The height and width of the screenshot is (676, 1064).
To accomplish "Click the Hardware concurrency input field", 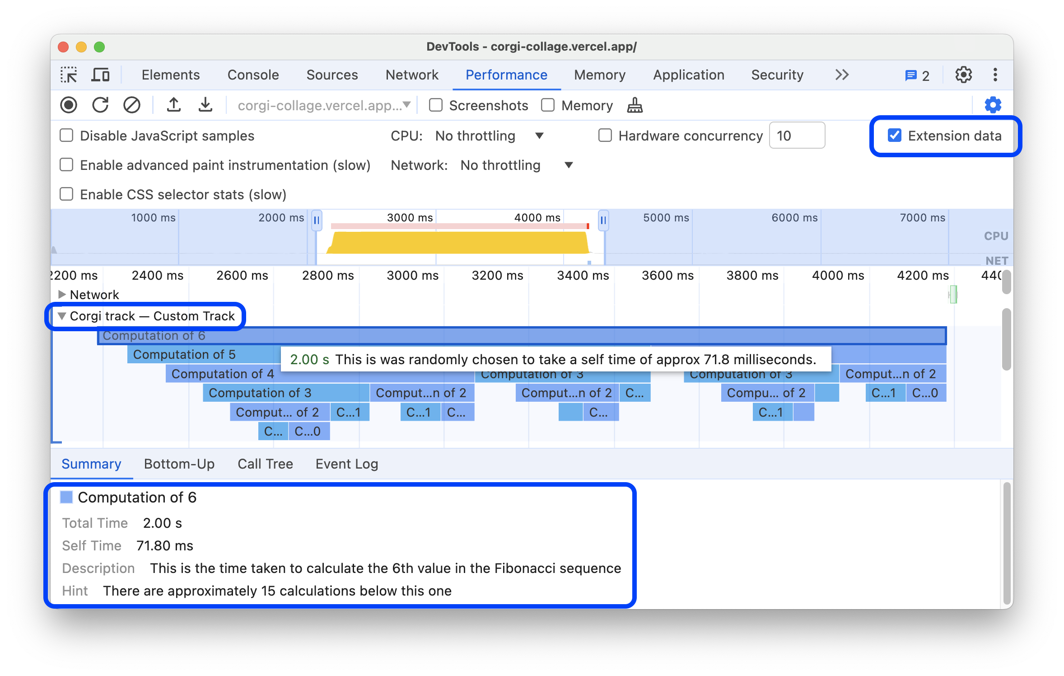I will pos(797,136).
